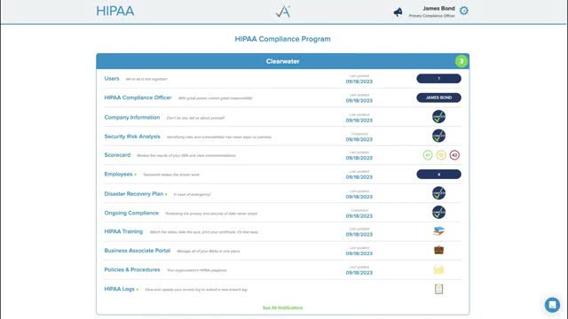Viewport: 568px width, 319px height.
Task: Click the Scorecard row last updated date
Action: point(359,158)
